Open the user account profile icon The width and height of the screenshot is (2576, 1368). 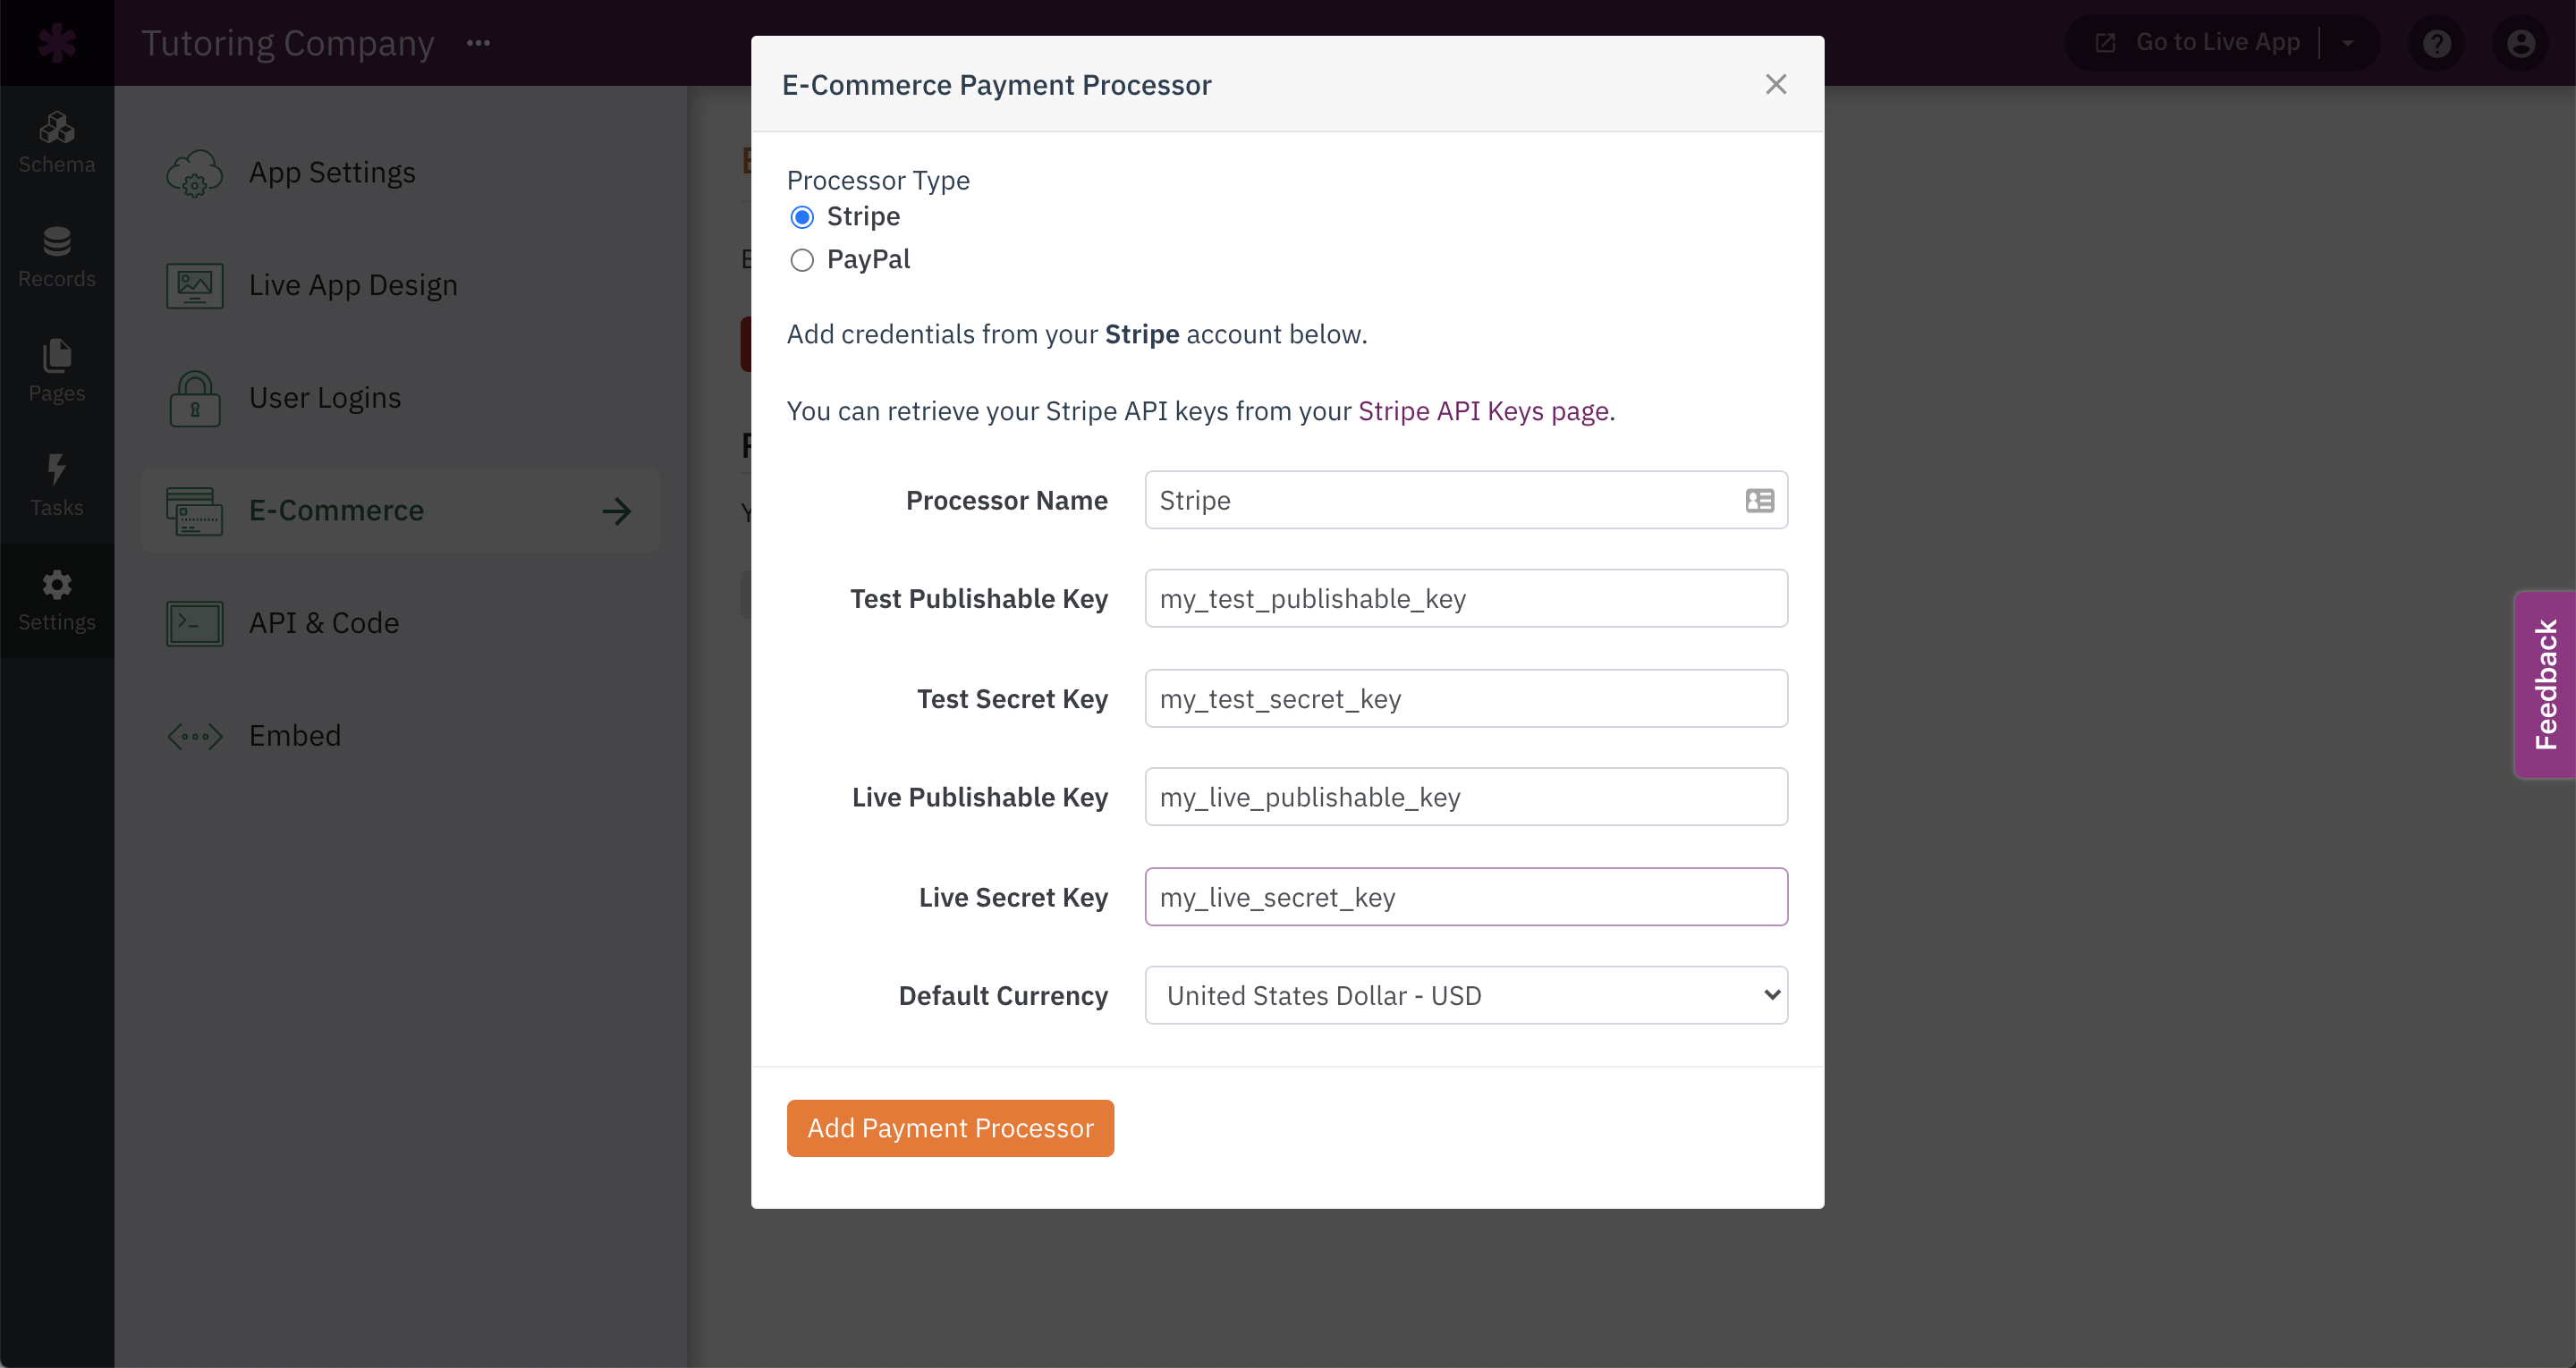[2521, 43]
